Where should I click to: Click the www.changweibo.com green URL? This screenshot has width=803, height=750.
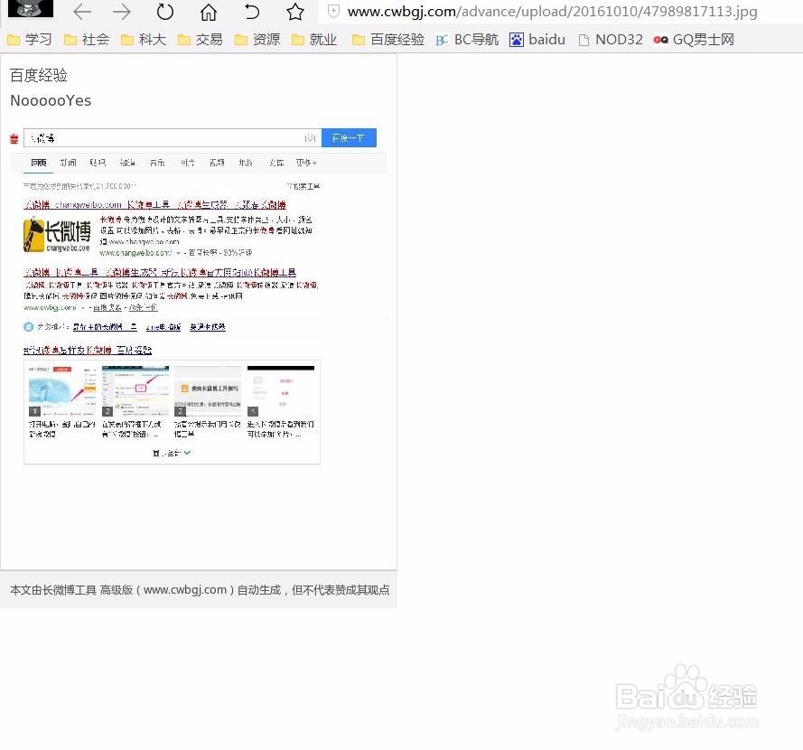[x=135, y=253]
